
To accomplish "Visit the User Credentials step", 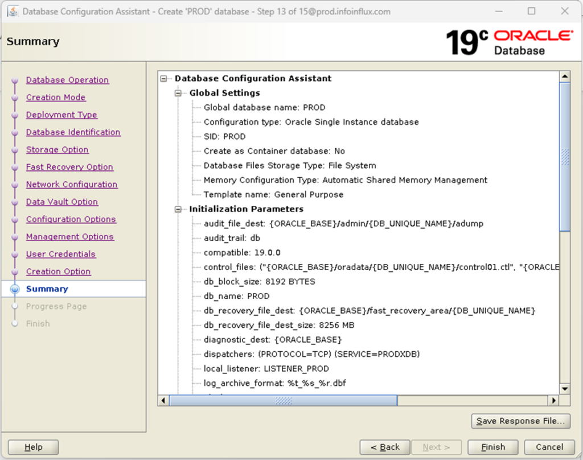I will pyautogui.click(x=61, y=254).
